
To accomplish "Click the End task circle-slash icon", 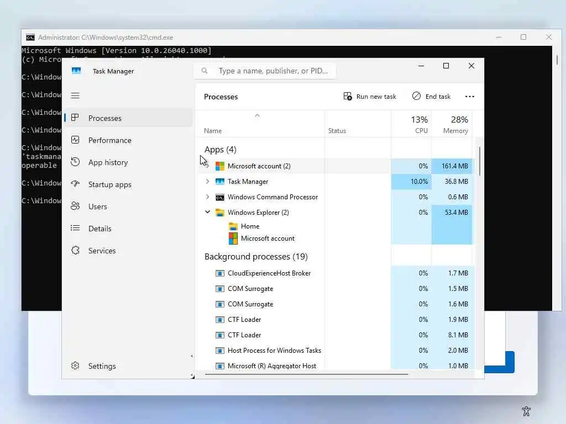I will (416, 96).
